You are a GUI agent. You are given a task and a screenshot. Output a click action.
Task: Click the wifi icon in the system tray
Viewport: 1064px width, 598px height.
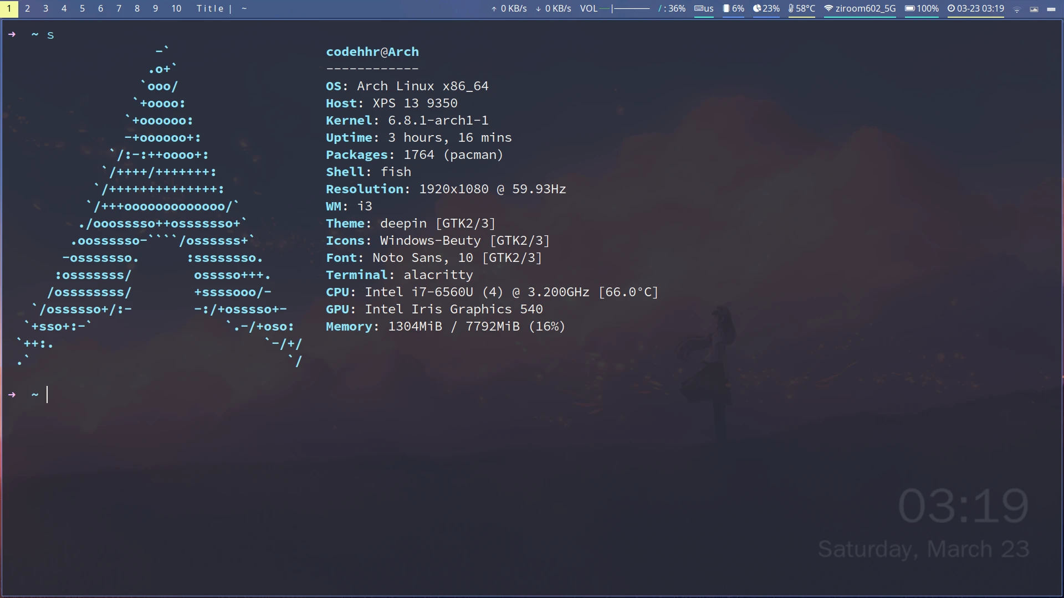point(1016,9)
